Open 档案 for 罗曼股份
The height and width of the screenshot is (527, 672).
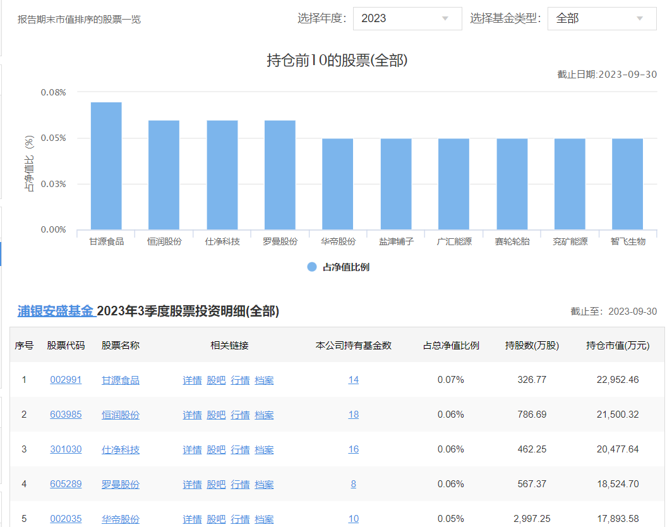tap(264, 484)
